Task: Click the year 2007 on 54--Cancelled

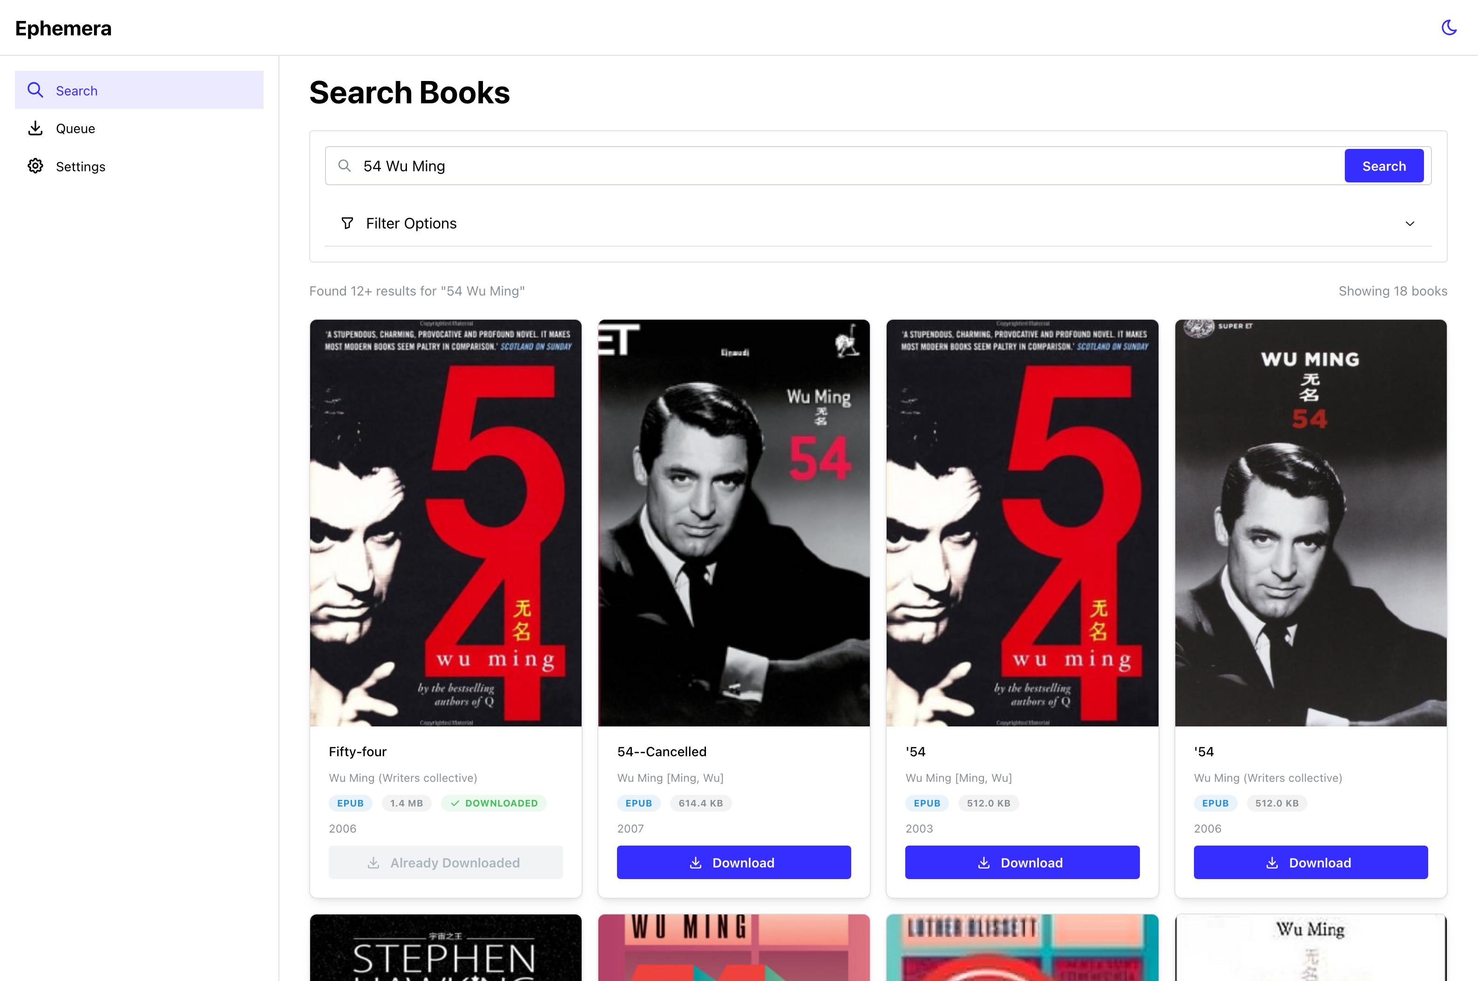Action: 631,828
